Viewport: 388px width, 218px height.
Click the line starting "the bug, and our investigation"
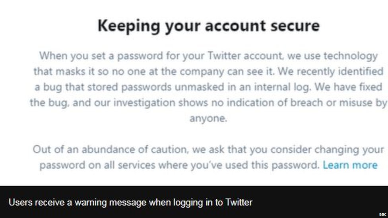[208, 102]
